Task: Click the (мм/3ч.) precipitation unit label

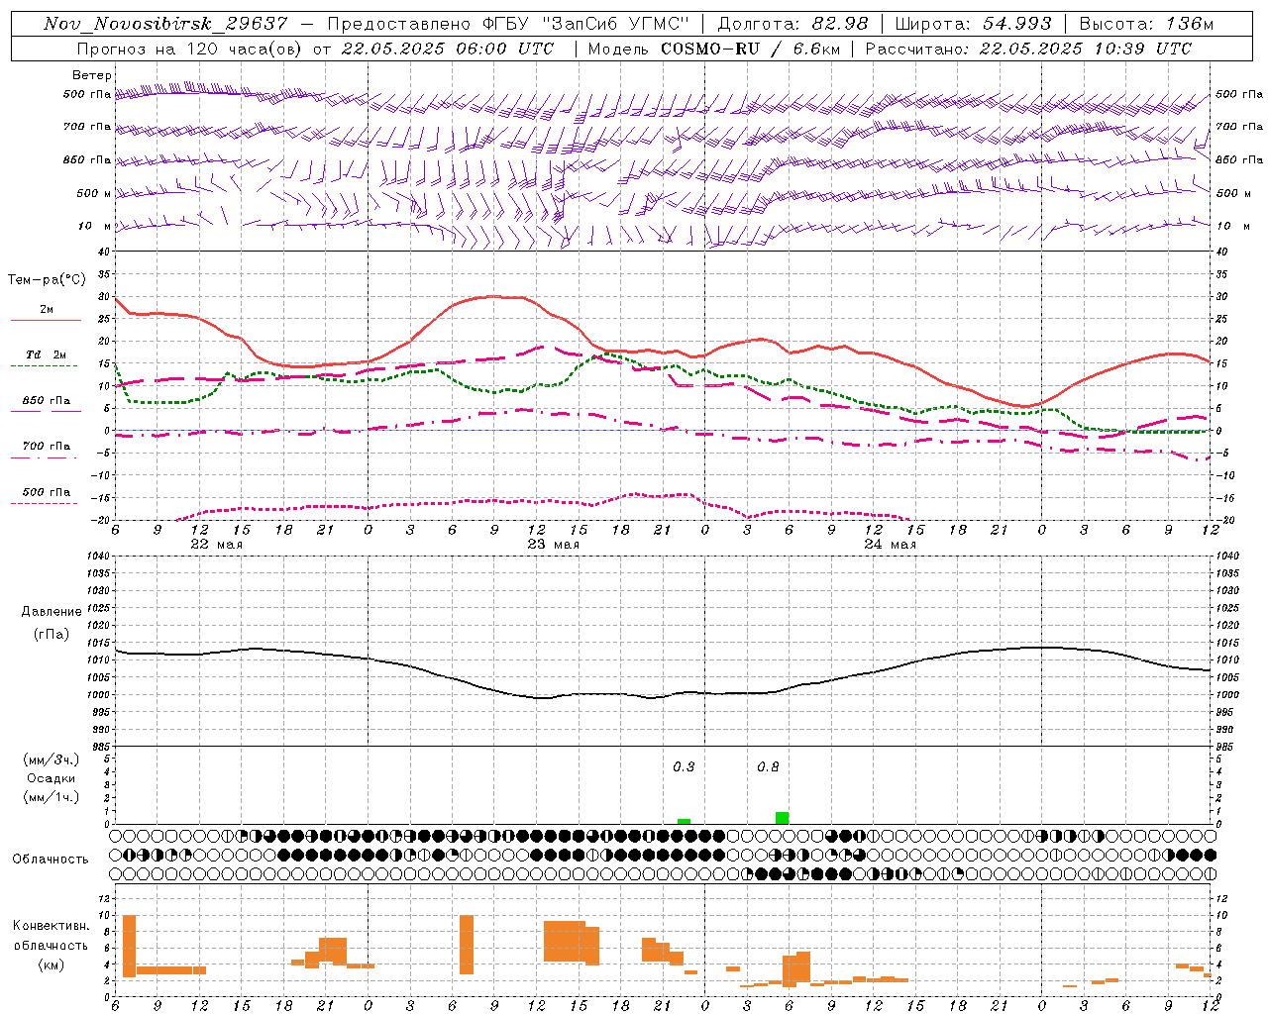Action: pos(52,760)
